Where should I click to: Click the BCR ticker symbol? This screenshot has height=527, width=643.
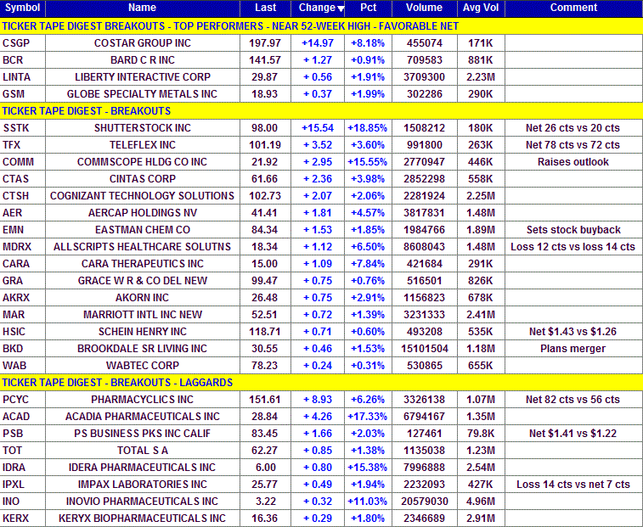13,60
